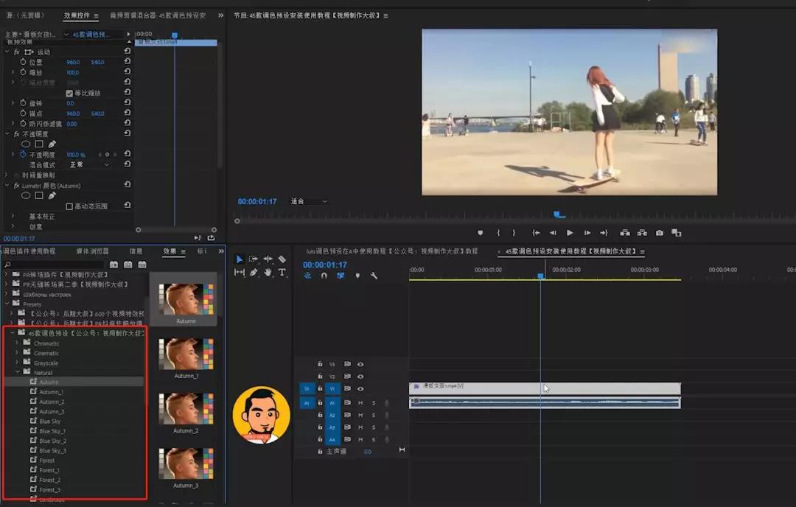Pick the Razor tool
The height and width of the screenshot is (507, 796).
tap(282, 259)
